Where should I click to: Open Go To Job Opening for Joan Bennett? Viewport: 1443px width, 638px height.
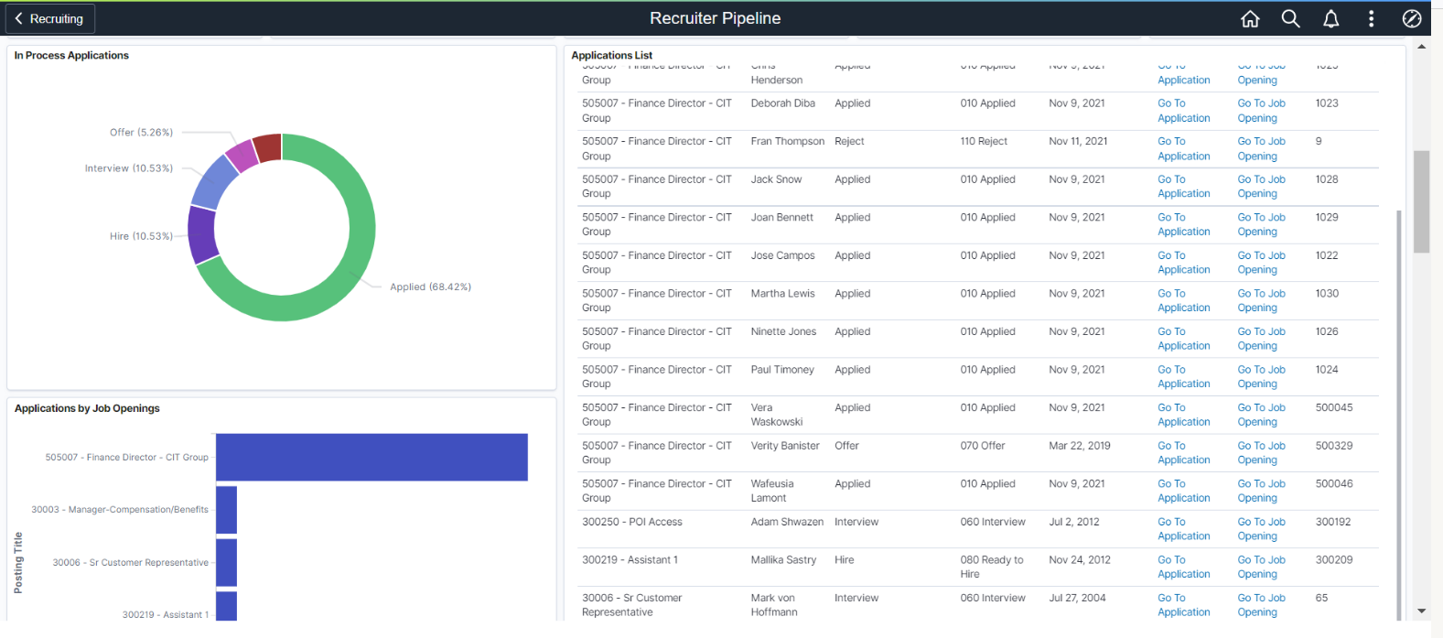(x=1262, y=224)
